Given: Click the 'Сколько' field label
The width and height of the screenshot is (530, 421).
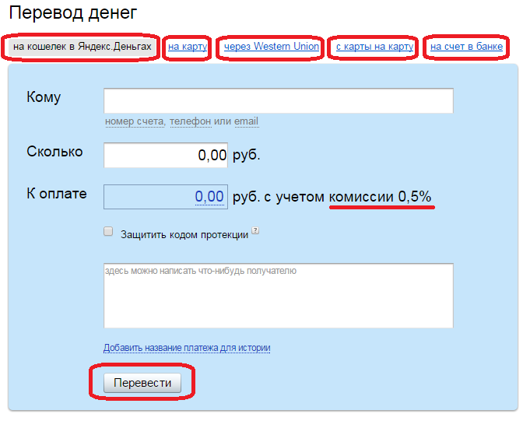Looking at the screenshot, I should [54, 152].
